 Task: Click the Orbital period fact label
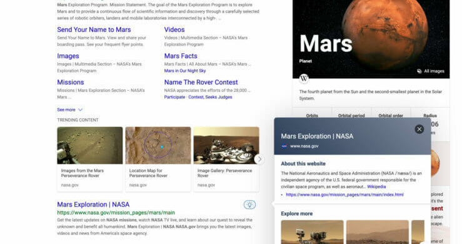(351, 116)
